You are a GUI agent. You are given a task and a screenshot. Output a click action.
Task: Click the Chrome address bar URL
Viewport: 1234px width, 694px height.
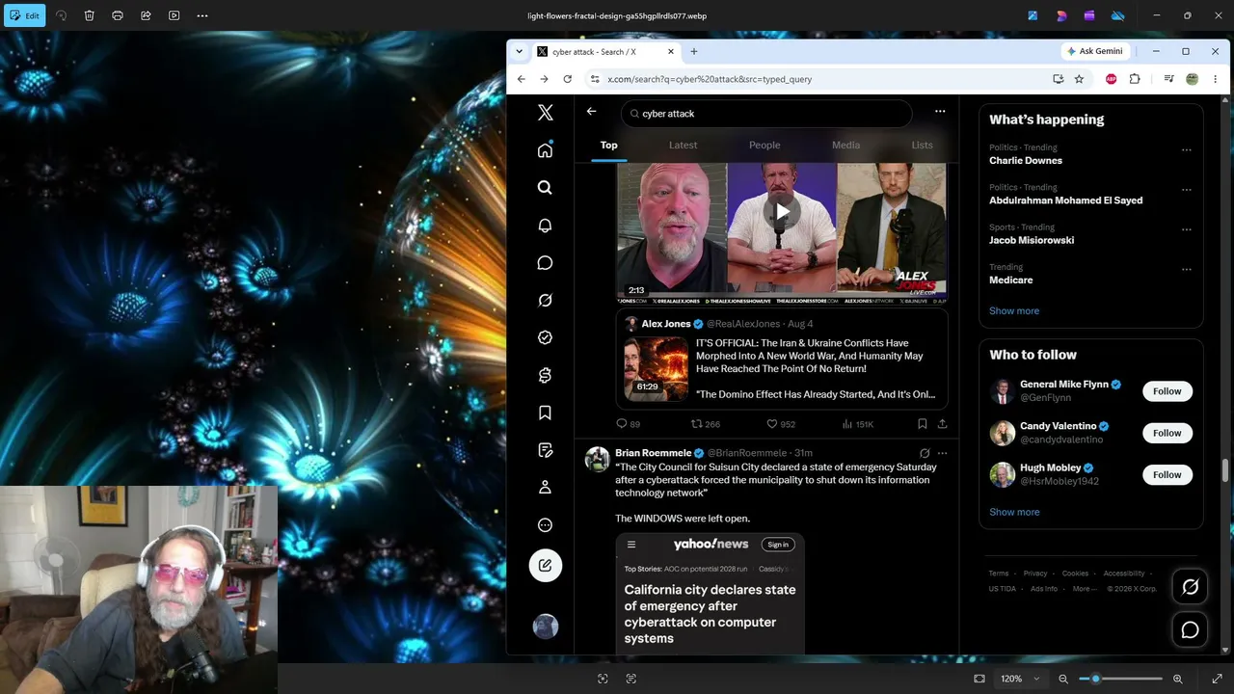(x=710, y=79)
